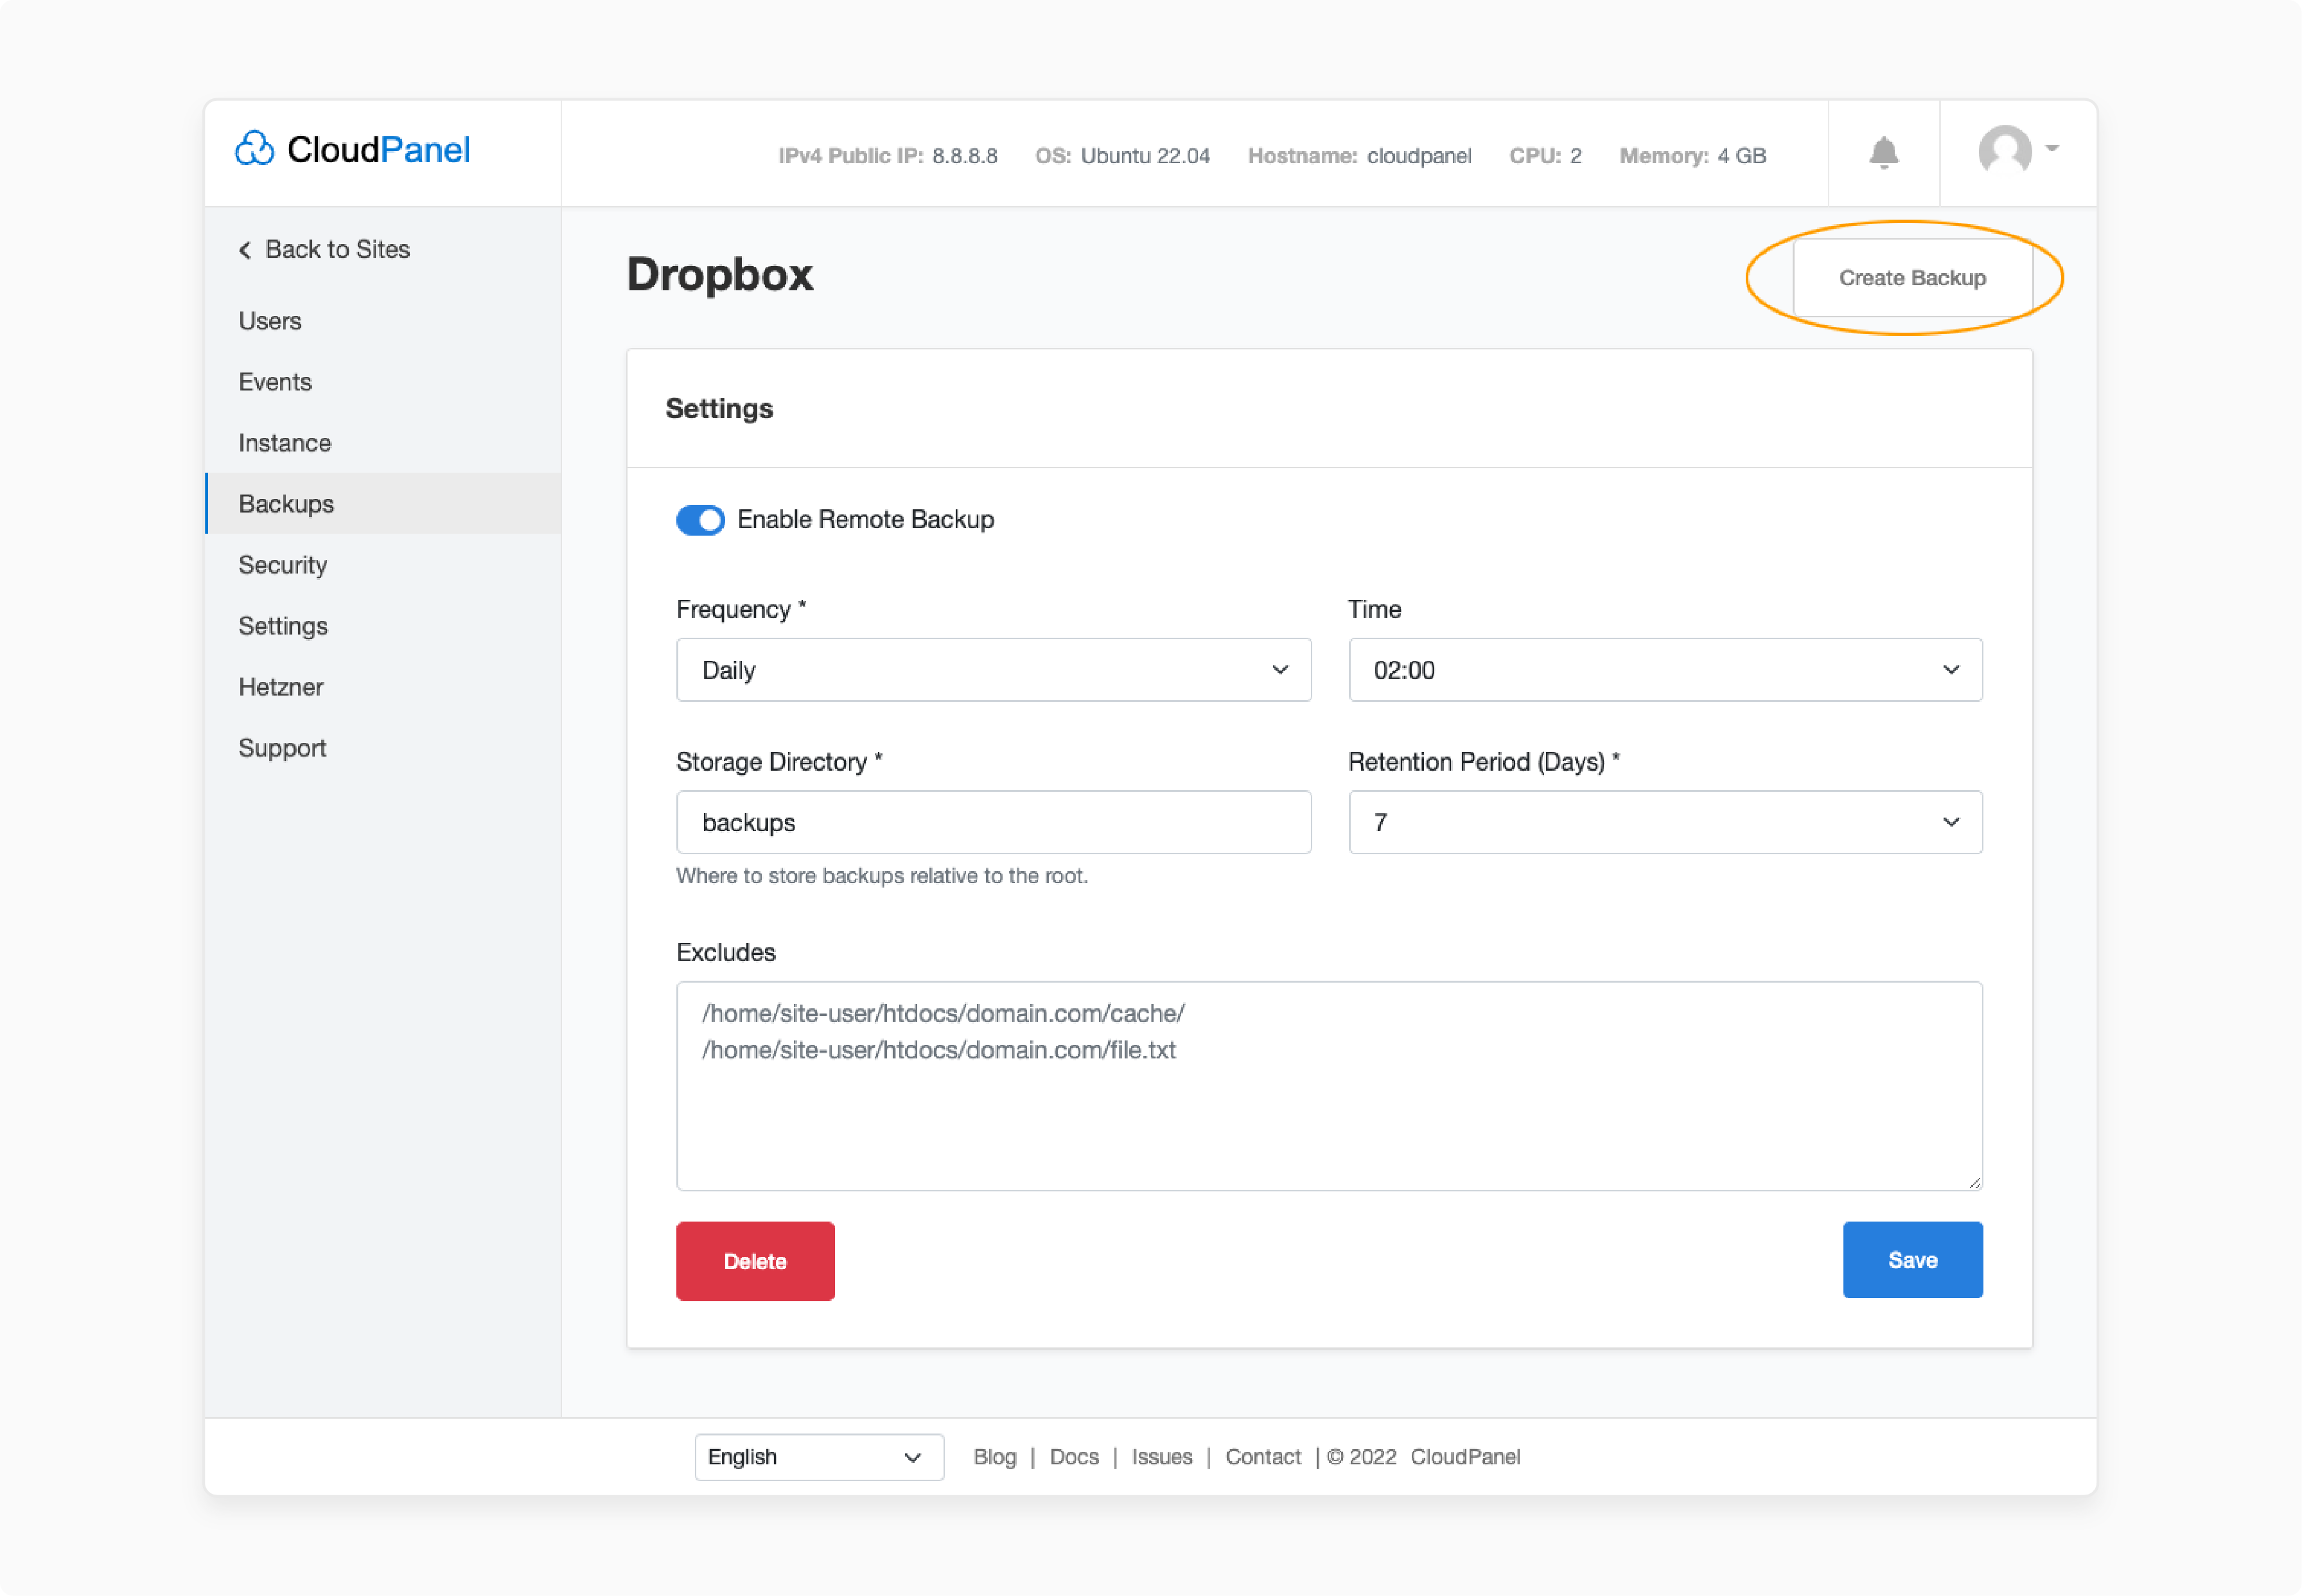This screenshot has width=2302, height=1596.
Task: Click the Storage Directory input field
Action: [x=993, y=822]
